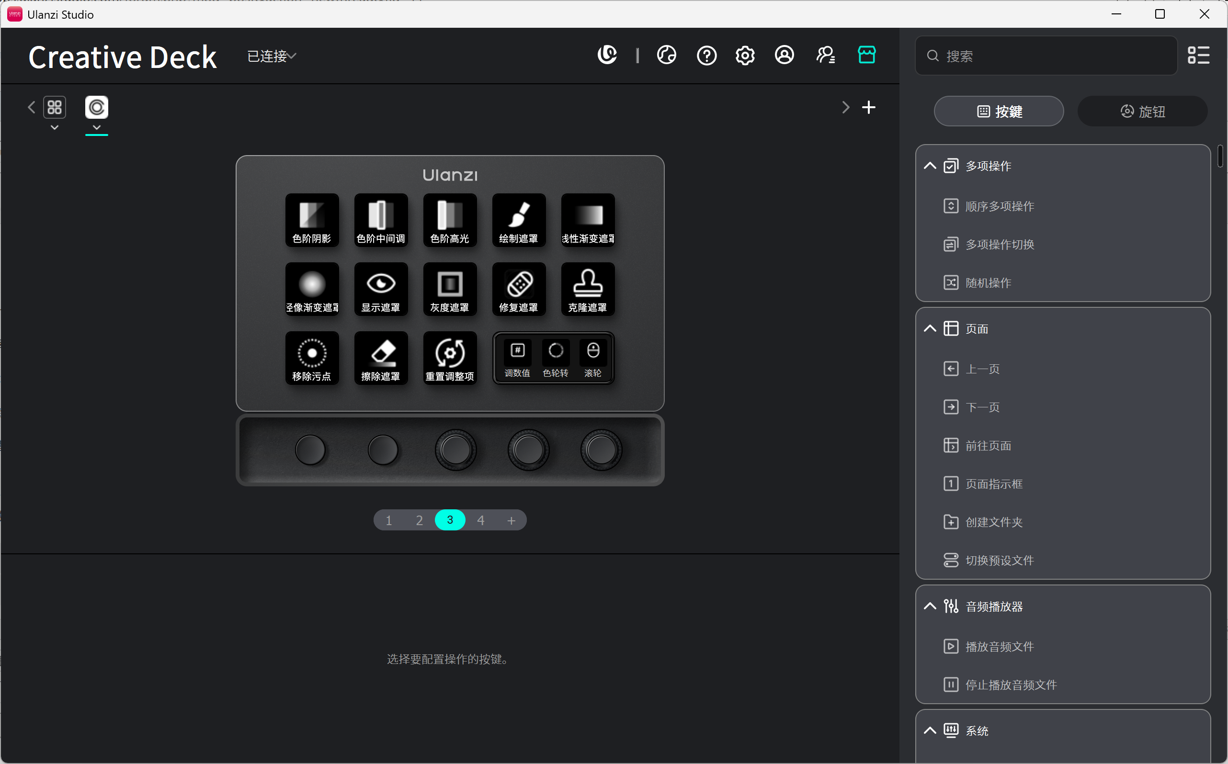Choose the 多项操作切换 action
1228x764 pixels.
pyautogui.click(x=989, y=245)
